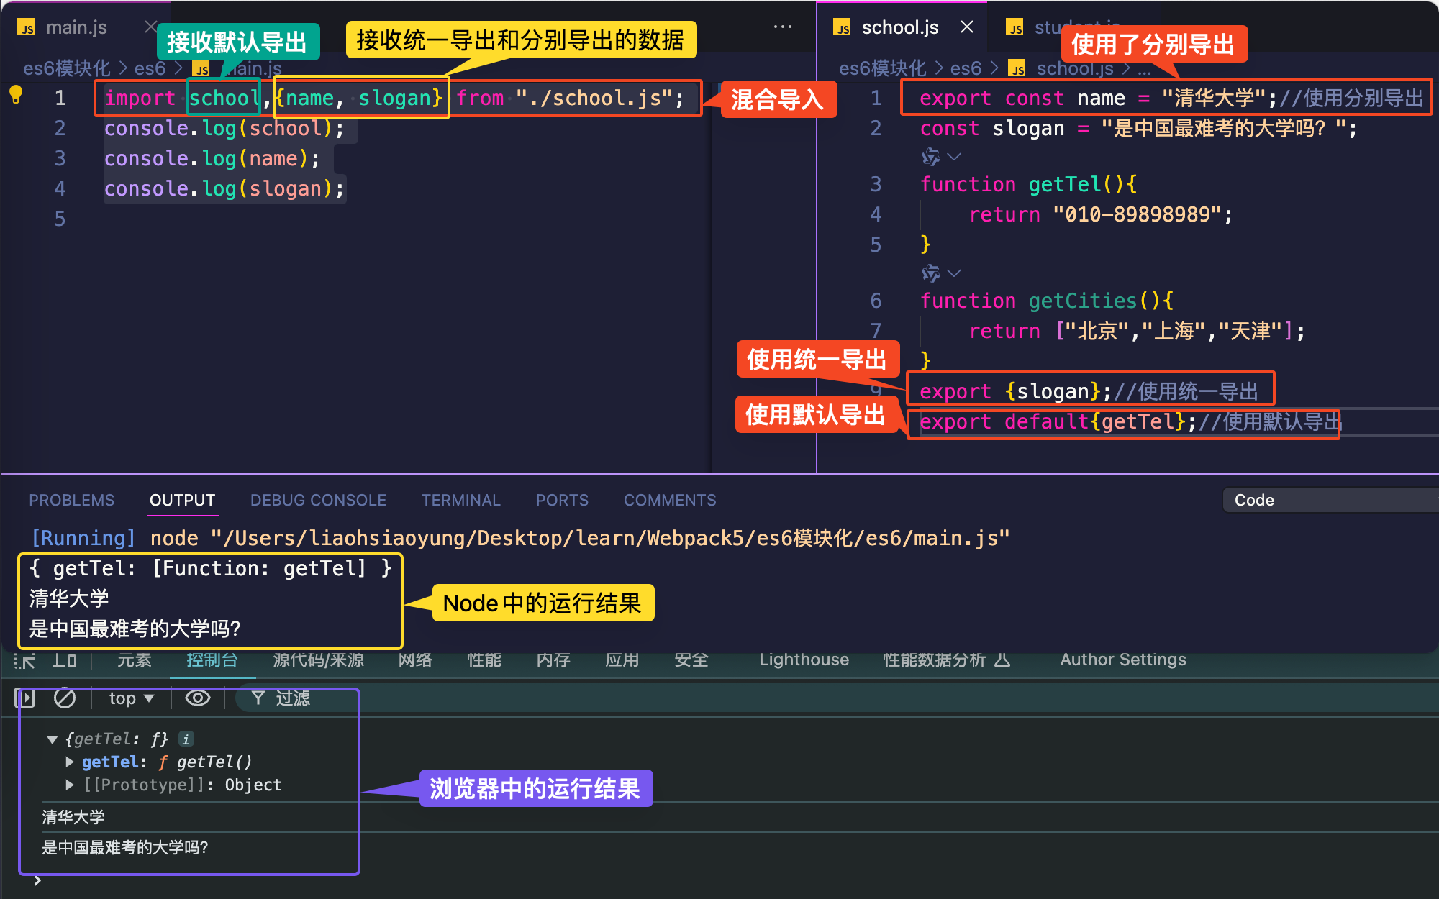Click the inspect element picker icon

[x=25, y=660]
